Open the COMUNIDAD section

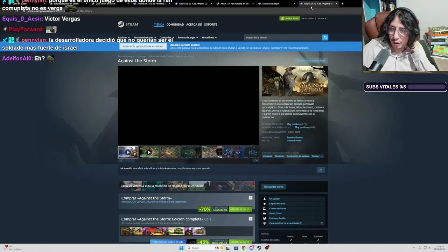(x=175, y=24)
